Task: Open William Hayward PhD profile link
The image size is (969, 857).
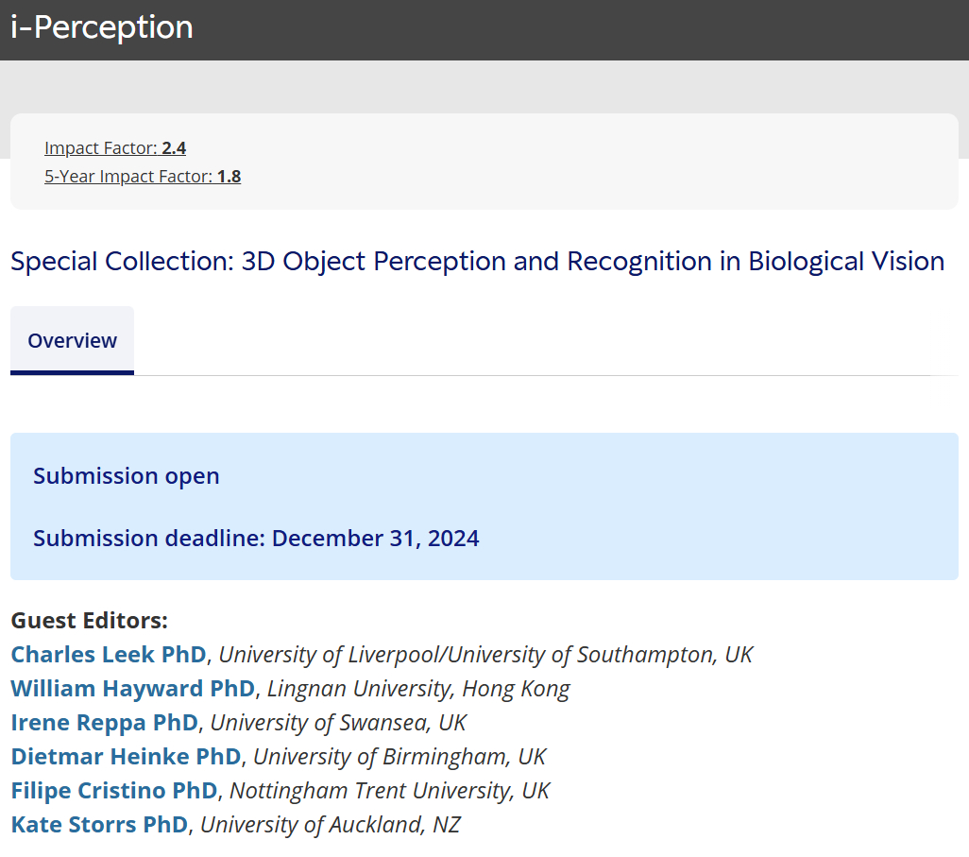Action: coord(133,689)
